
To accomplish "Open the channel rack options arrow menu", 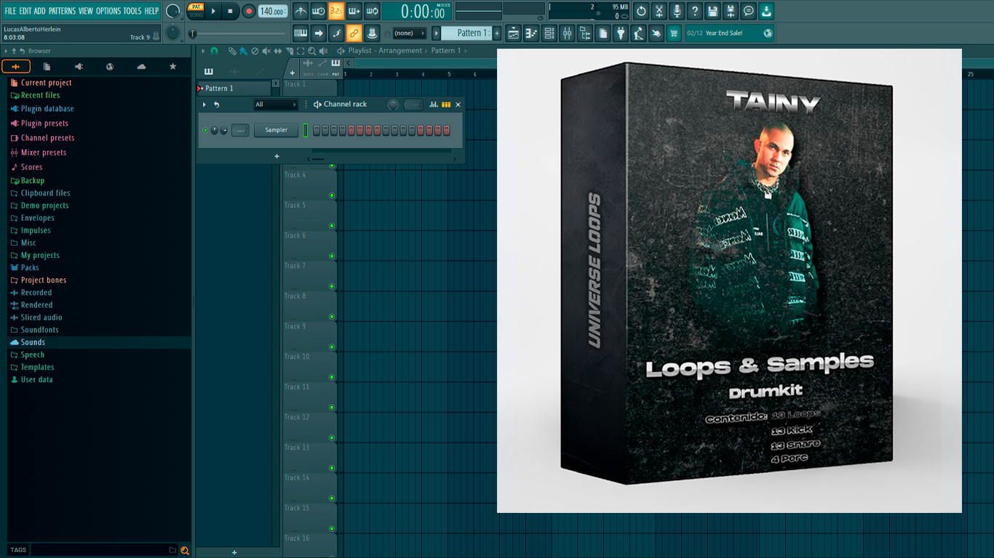I will [204, 105].
